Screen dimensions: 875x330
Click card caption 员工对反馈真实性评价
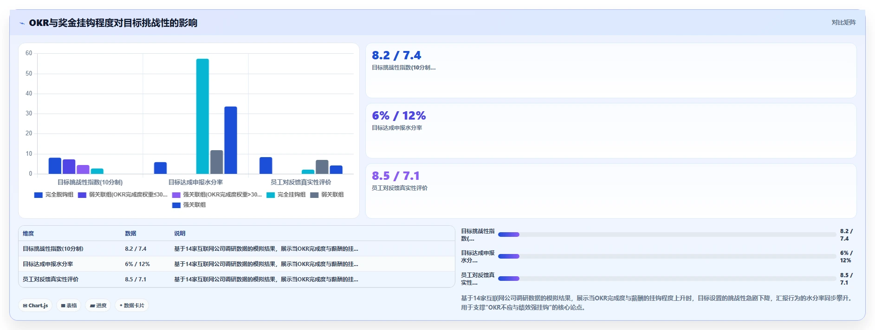tap(400, 188)
